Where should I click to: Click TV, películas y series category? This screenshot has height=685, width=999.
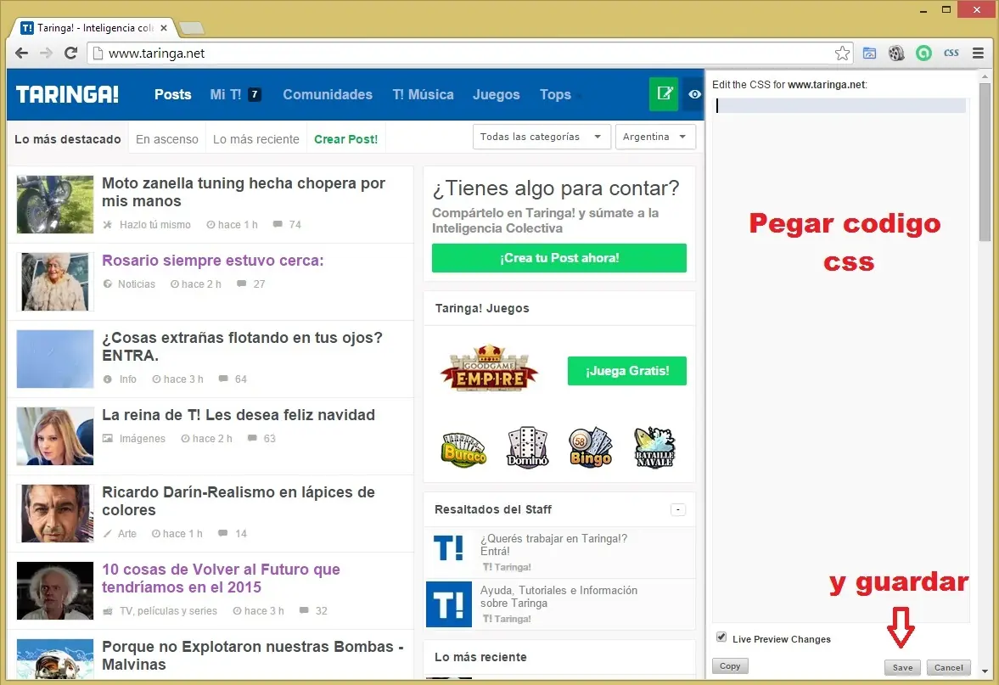pyautogui.click(x=168, y=610)
